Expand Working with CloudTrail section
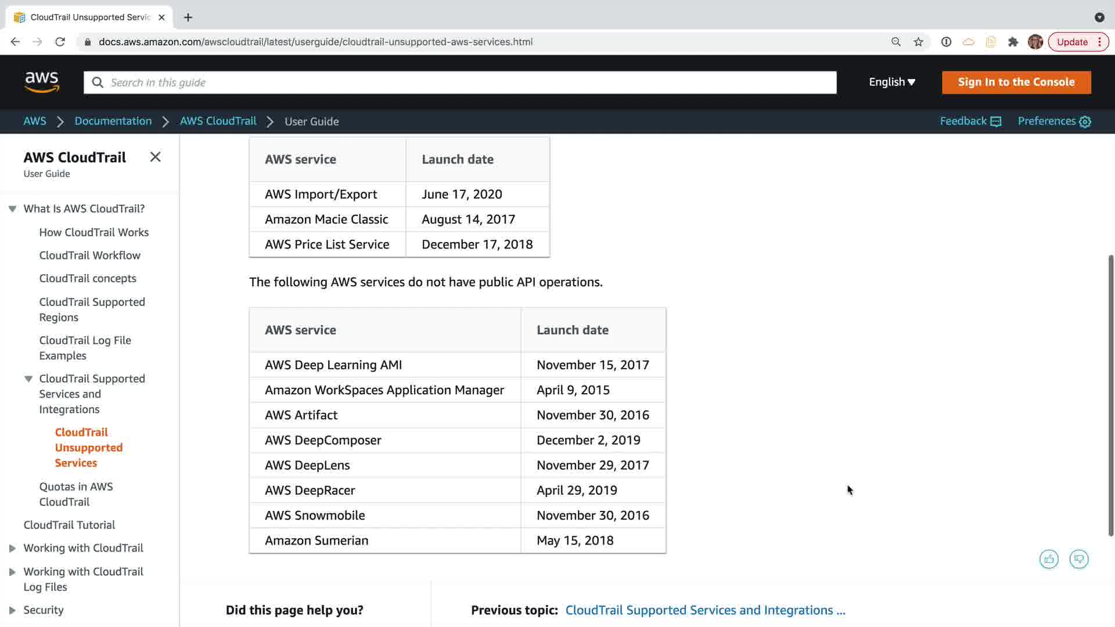The height and width of the screenshot is (627, 1115). pyautogui.click(x=12, y=548)
